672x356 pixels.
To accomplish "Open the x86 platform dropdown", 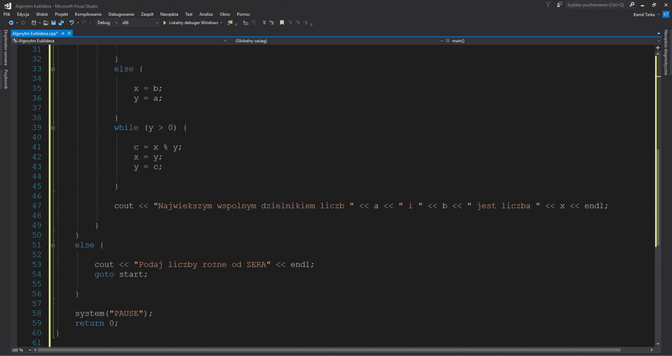I will pos(140,23).
